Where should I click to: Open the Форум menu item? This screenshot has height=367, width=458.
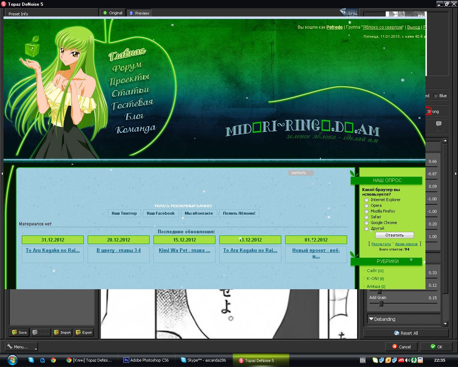coord(127,66)
